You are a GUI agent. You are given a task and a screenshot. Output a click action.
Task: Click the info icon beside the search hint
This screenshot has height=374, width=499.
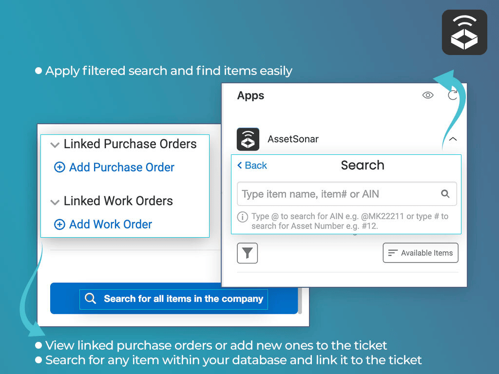tap(242, 217)
